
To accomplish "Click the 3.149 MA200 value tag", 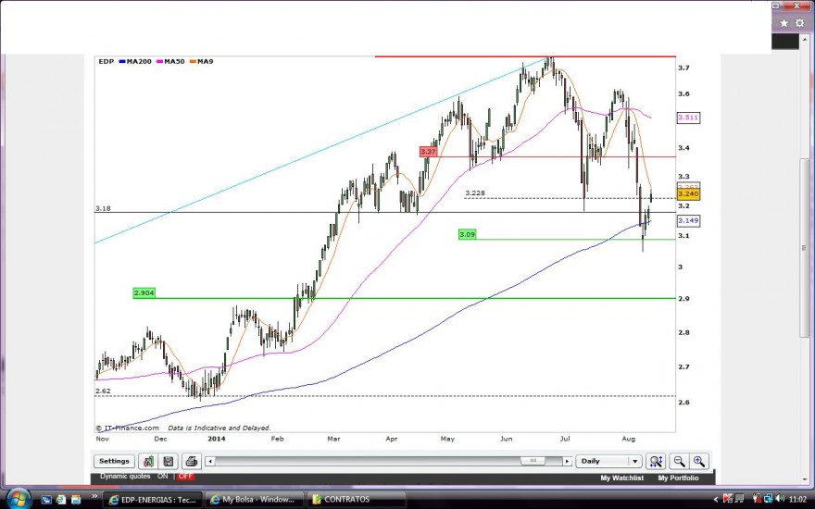I will click(688, 221).
